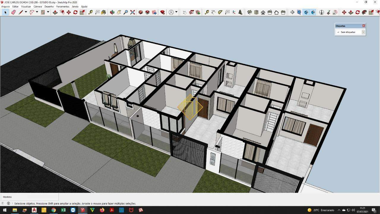Pick the first Tape Measure tool
Image resolution: width=380 pixels, height=214 pixels.
(x=90, y=12)
